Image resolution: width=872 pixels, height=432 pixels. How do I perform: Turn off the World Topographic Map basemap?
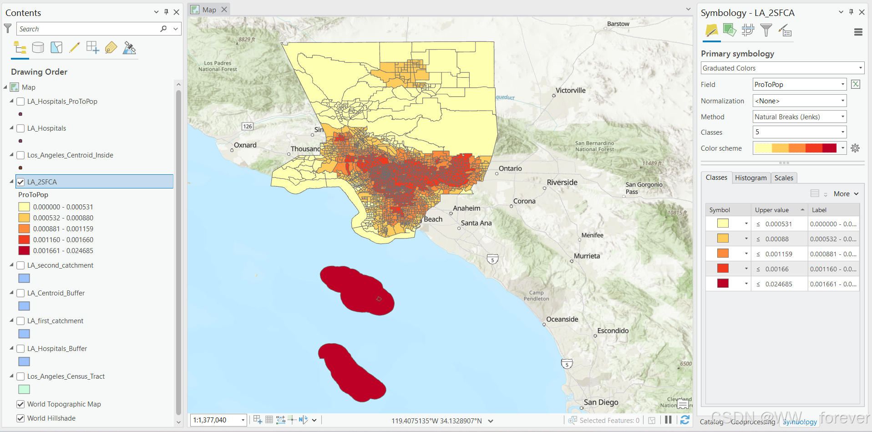click(x=20, y=404)
